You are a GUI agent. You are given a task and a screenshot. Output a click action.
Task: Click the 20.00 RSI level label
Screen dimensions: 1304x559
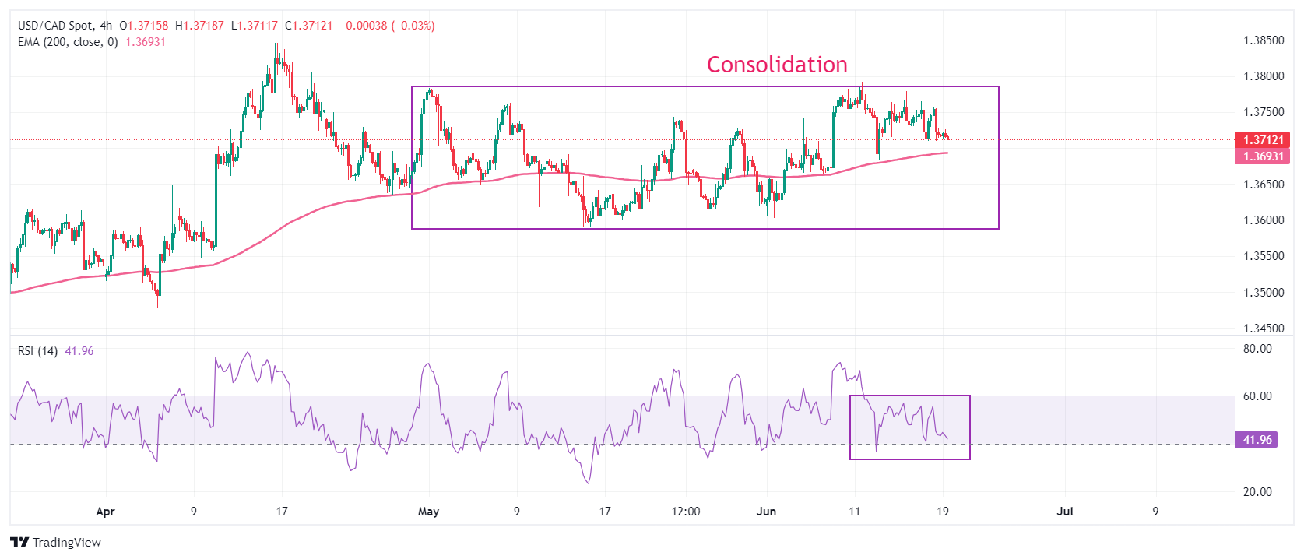pyautogui.click(x=1257, y=492)
